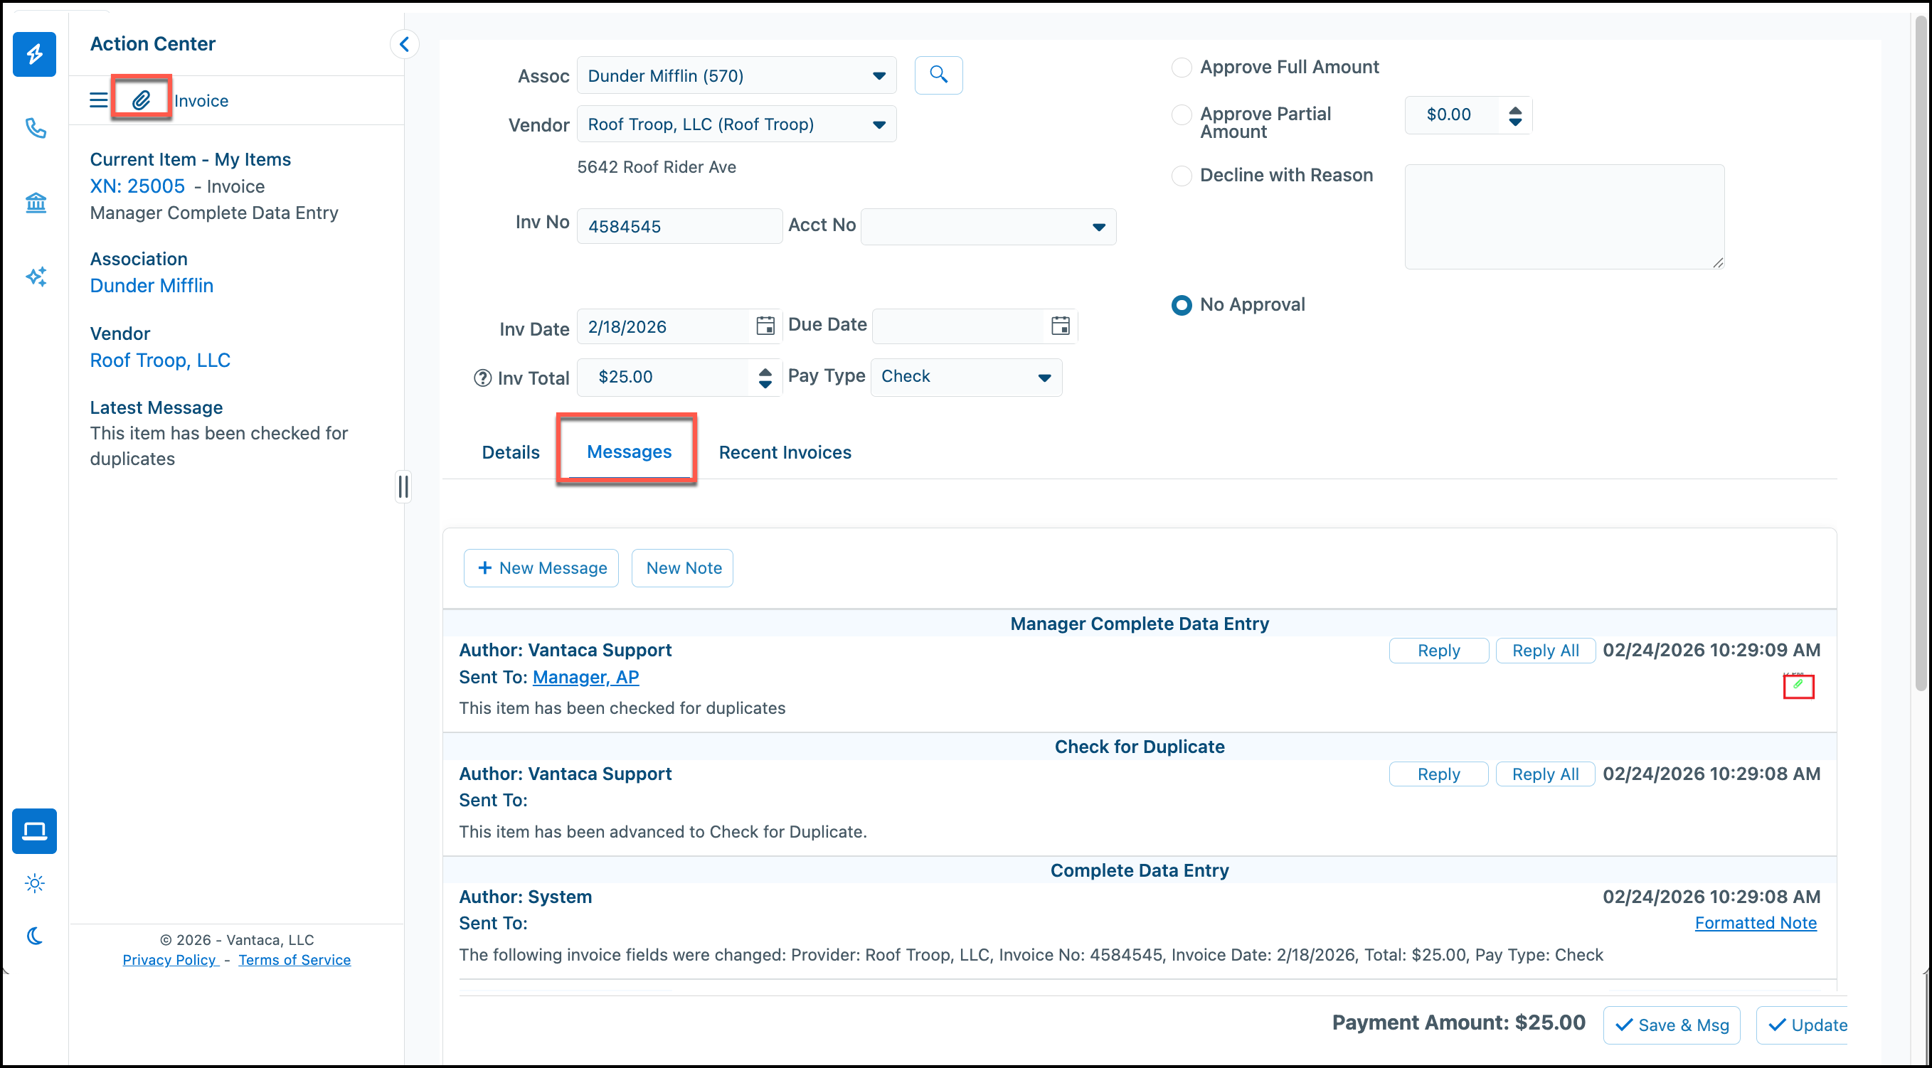Open the bank building sidebar icon
This screenshot has width=1932, height=1068.
point(36,203)
